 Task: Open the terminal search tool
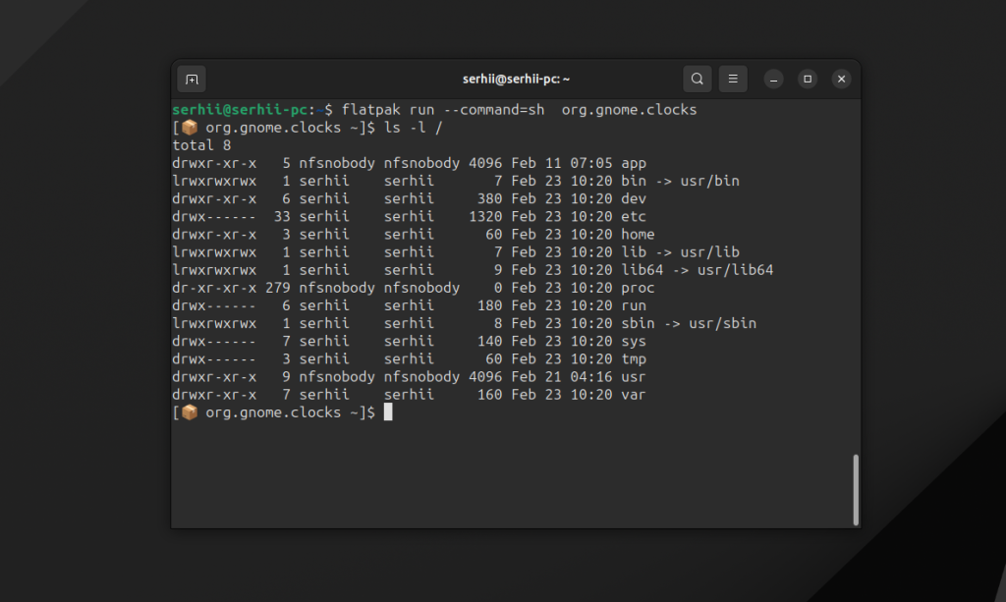[x=697, y=79]
